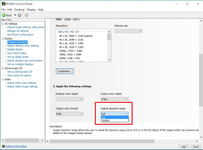Collapse the Stereoscopic 3D tree node

3,68
